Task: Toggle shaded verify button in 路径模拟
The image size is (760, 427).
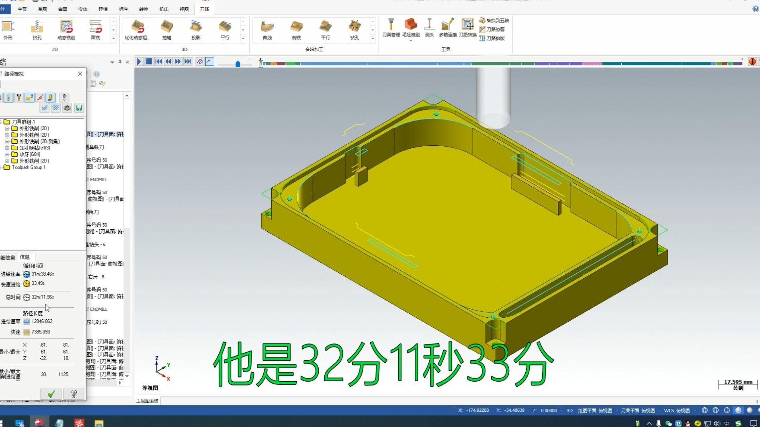Action: tap(50, 97)
